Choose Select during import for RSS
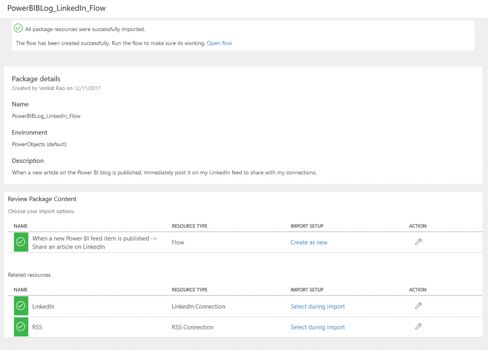This screenshot has height=350, width=488. pyautogui.click(x=317, y=327)
